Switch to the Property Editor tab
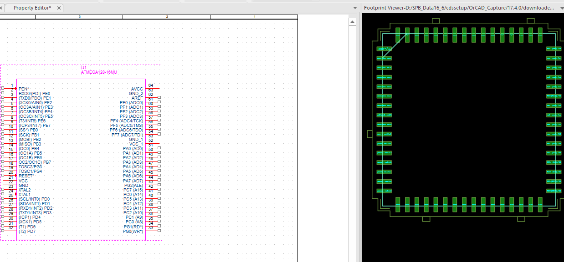564x262 pixels. tap(32, 8)
